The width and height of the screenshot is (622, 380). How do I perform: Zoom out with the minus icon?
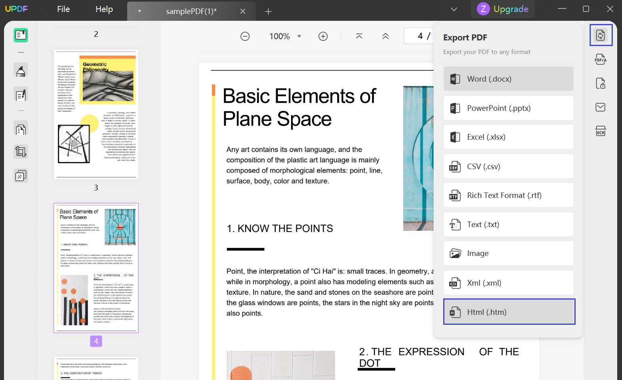[245, 36]
